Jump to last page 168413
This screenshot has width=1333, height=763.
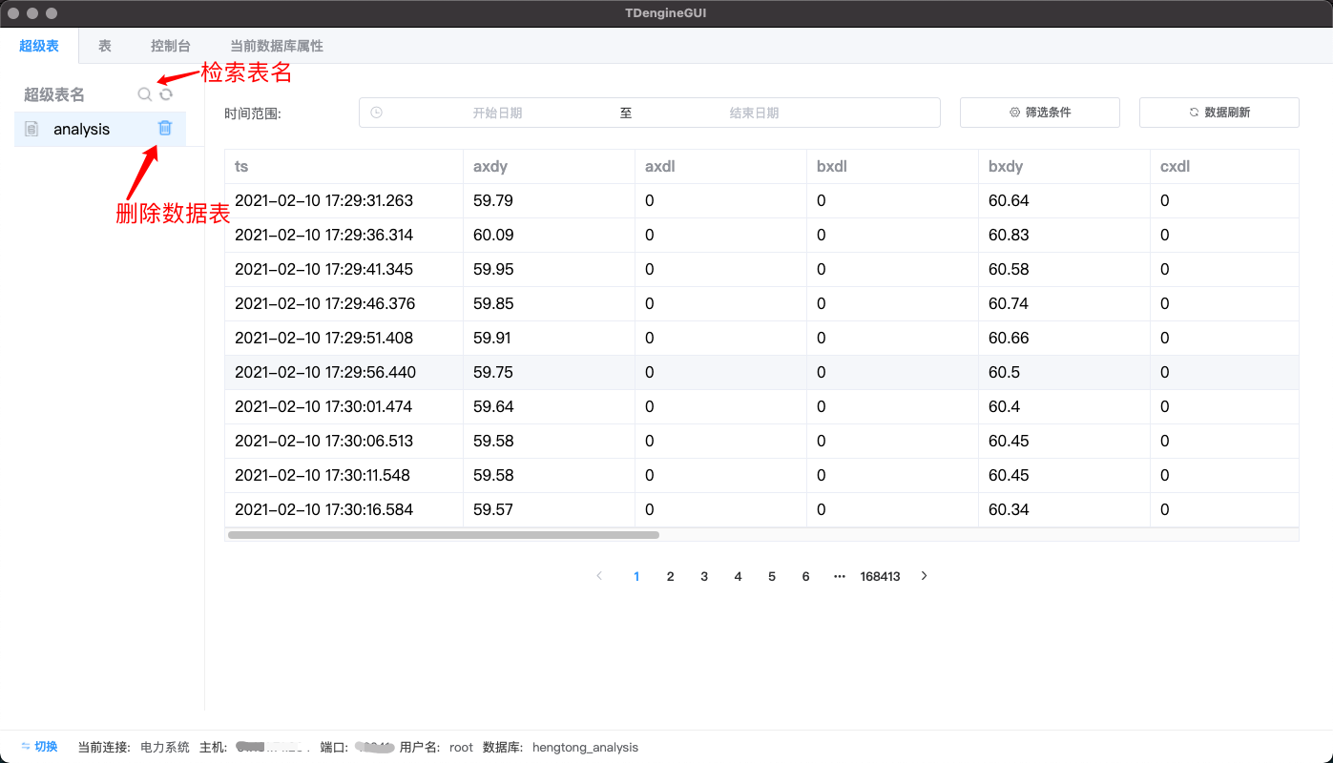pyautogui.click(x=880, y=576)
